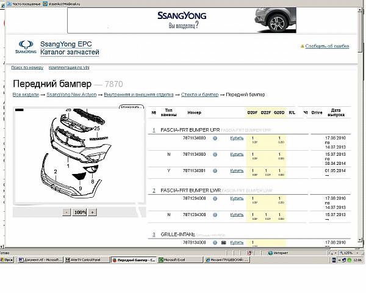Buy part 7871234300
This screenshot has height=293, width=366.
point(237,215)
